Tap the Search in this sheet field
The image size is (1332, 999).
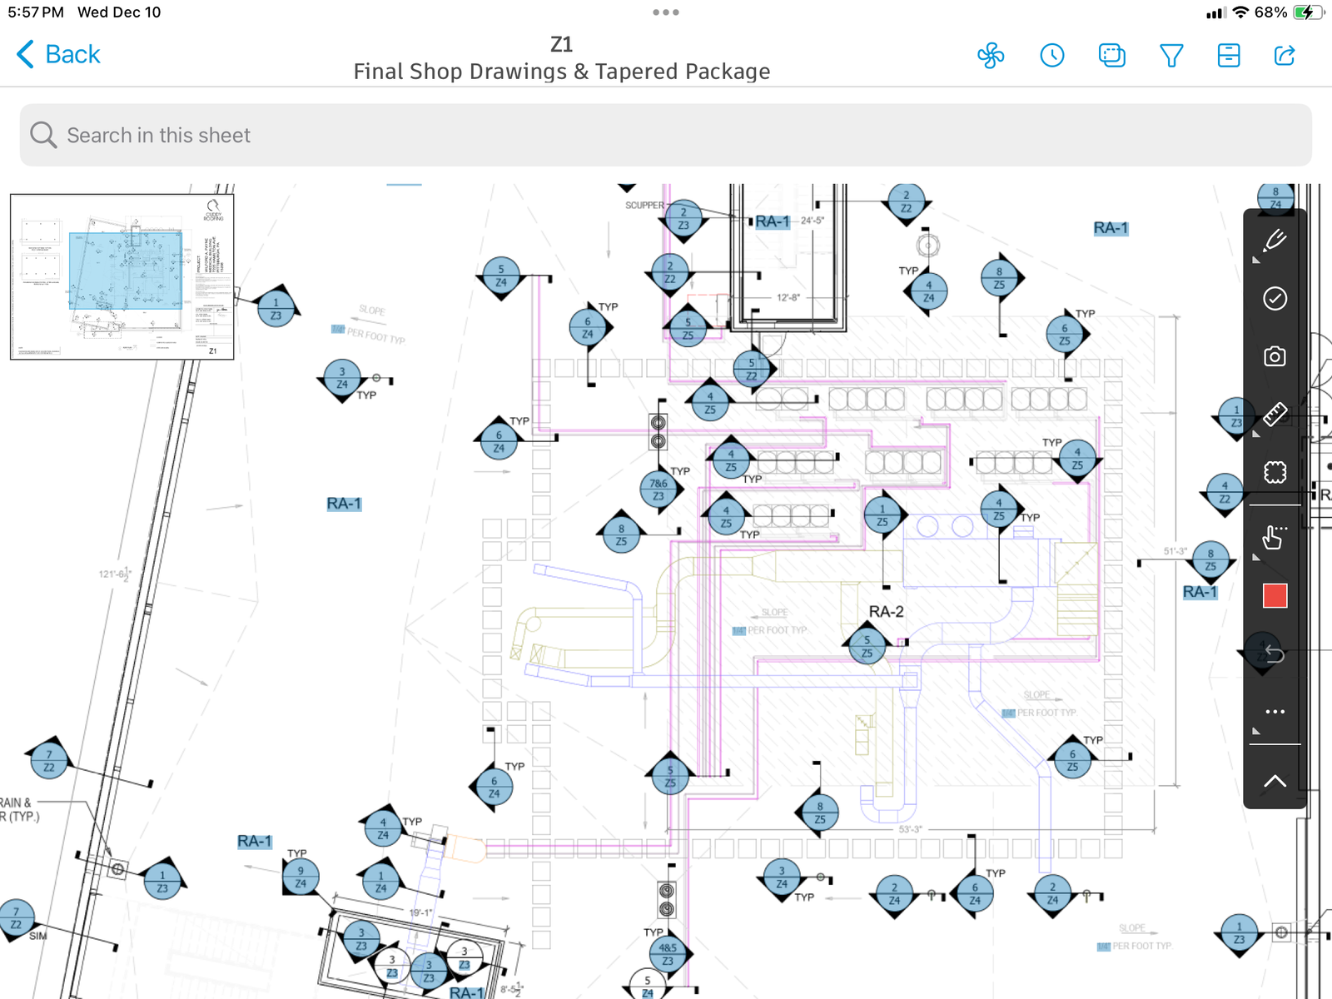[666, 135]
